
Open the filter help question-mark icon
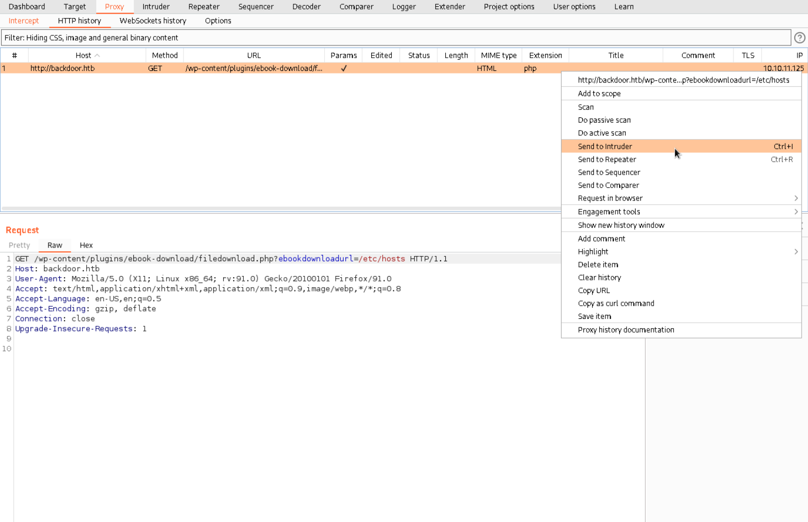click(x=800, y=38)
